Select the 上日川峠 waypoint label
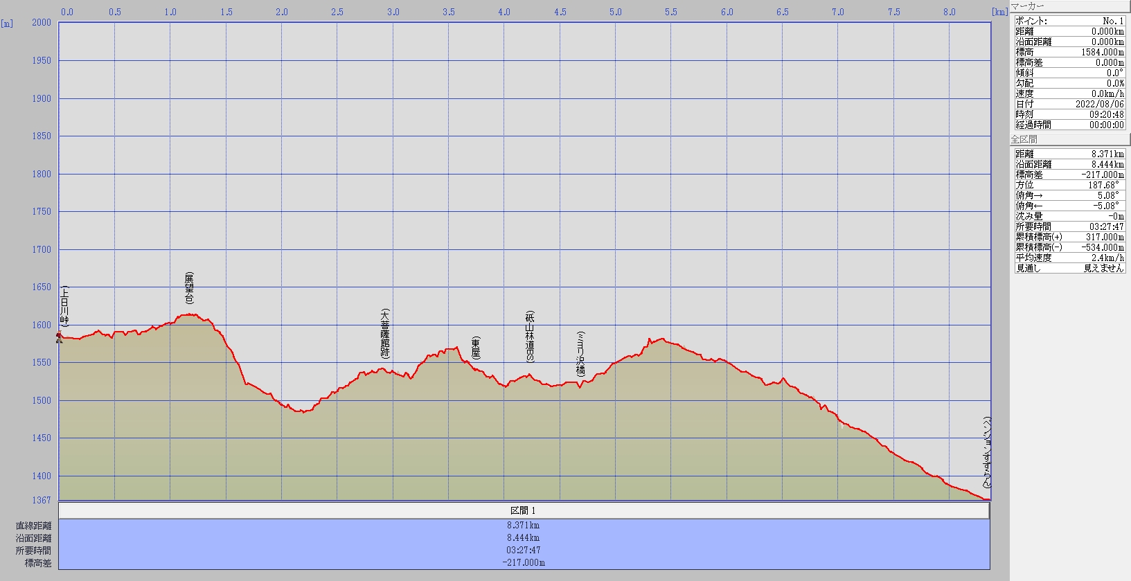The image size is (1131, 581). point(64,306)
